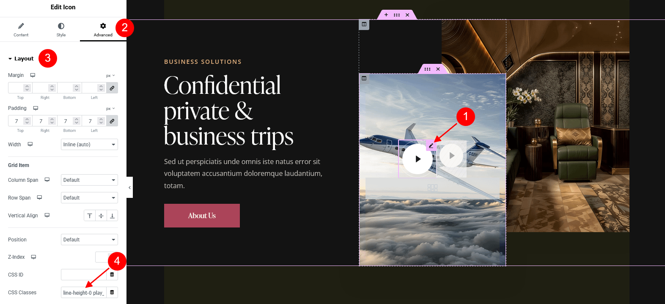Click the column handle icon above airplane image
Screen dimensions: 665x304
(364, 78)
